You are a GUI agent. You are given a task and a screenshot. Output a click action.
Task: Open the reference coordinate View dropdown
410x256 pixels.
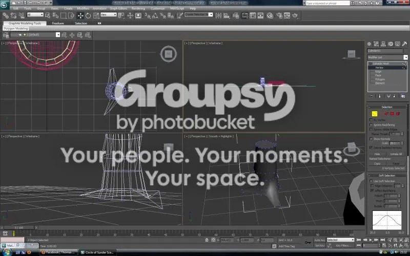point(109,15)
